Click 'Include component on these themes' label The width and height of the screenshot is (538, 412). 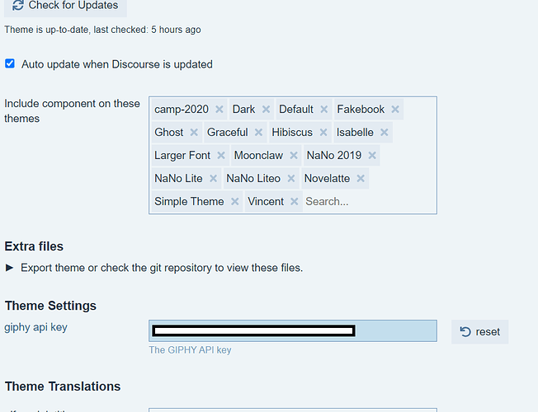72,111
